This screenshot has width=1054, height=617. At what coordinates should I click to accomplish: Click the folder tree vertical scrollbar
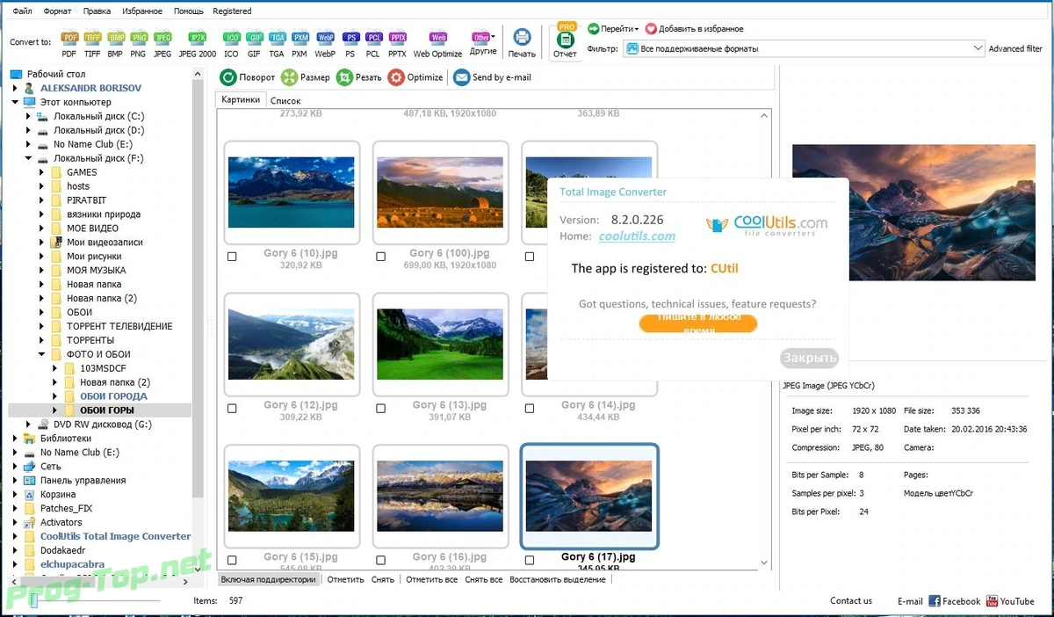199,323
